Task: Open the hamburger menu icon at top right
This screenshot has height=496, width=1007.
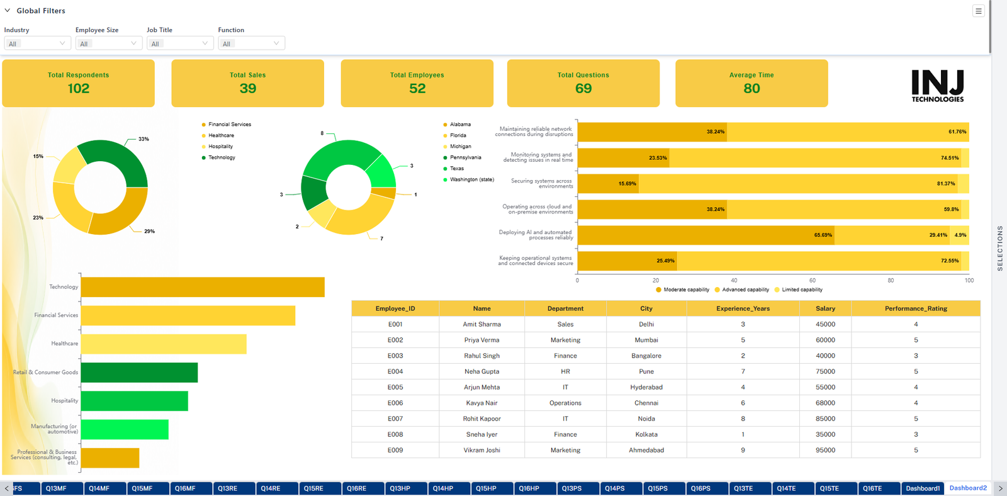Action: [x=978, y=11]
